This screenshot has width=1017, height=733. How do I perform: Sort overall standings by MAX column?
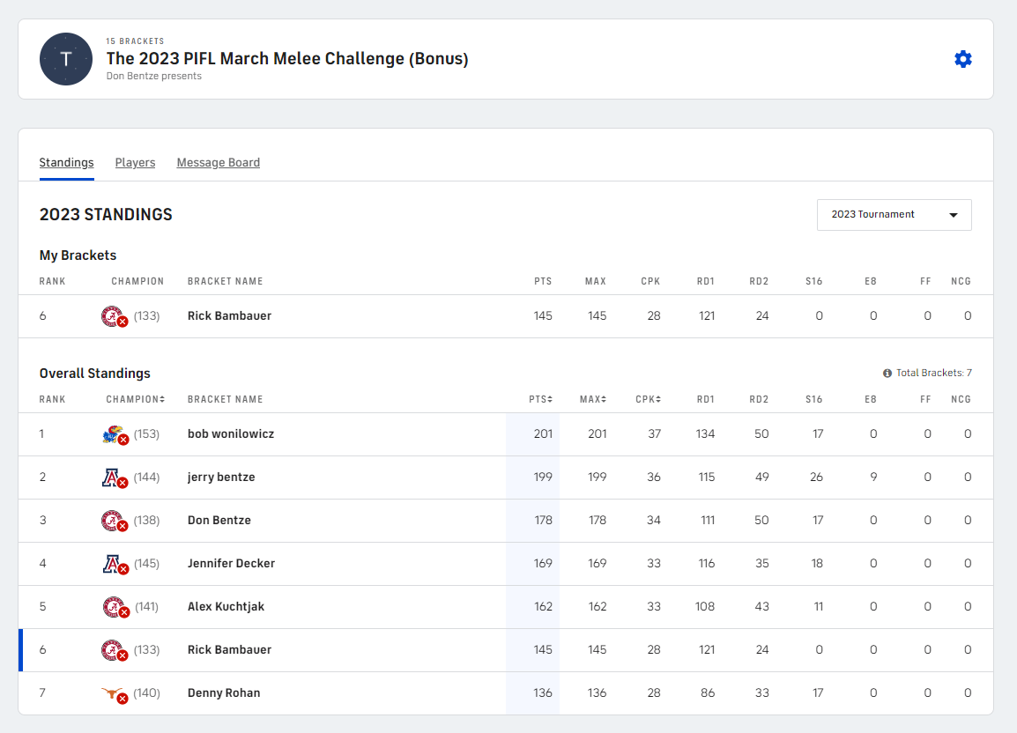tap(592, 399)
